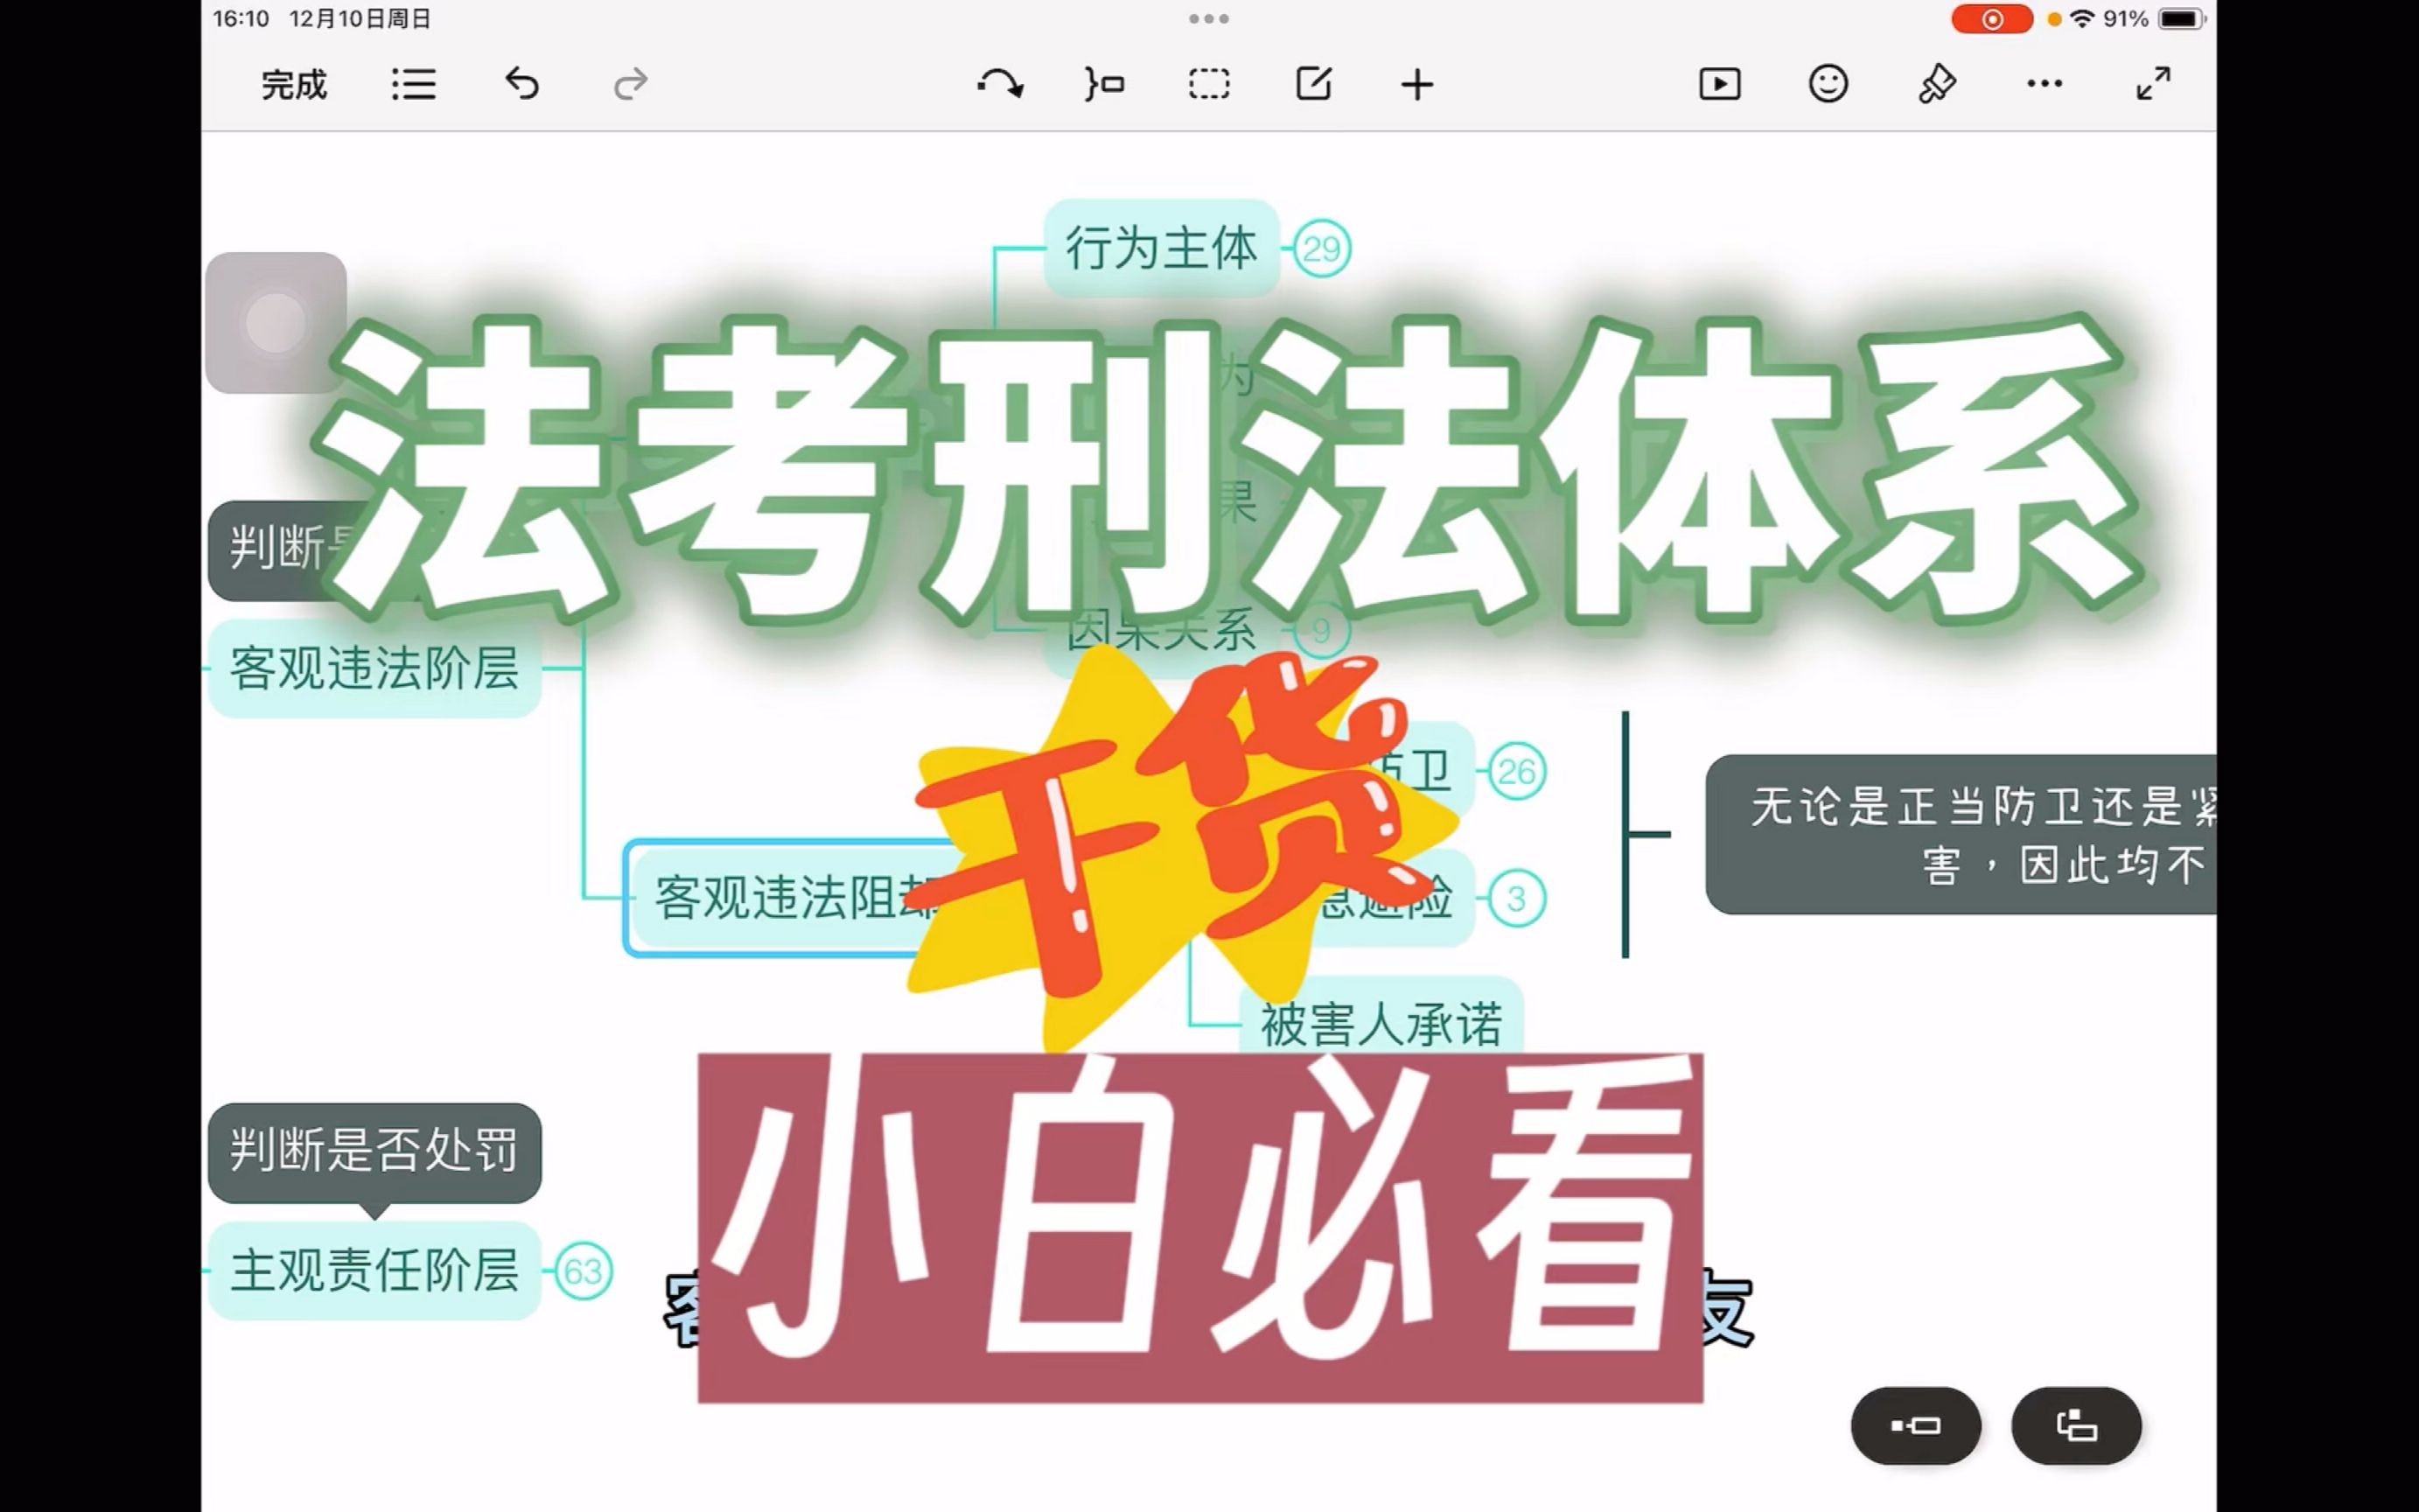Open the outline list view icon
The height and width of the screenshot is (1512, 2419).
pyautogui.click(x=413, y=84)
